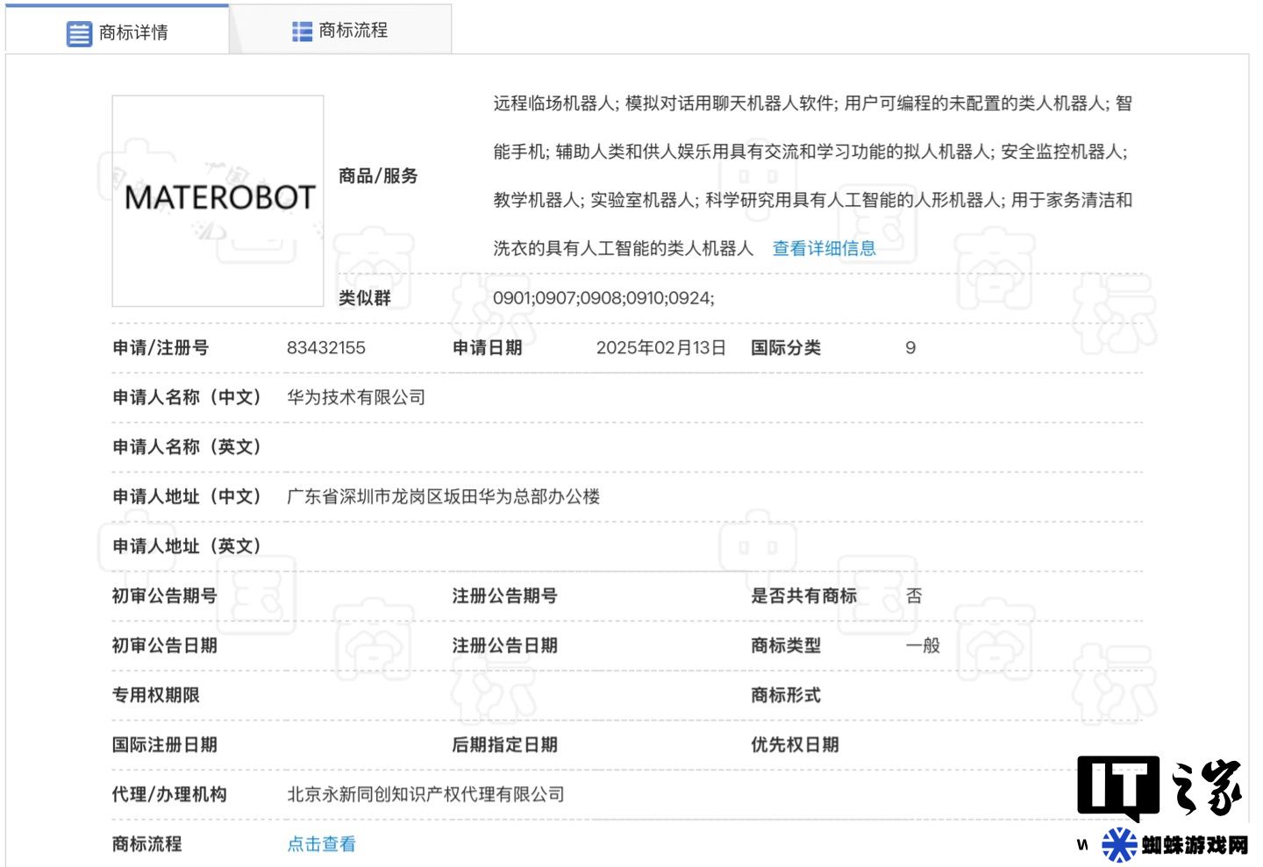This screenshot has height=867, width=1263.
Task: Click the address 广东省深圳市龙岗区坂田华为总部办公楼
Action: pos(444,496)
